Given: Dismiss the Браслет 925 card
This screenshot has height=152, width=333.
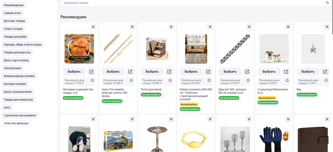Looking at the screenshot, I should tap(249, 27).
